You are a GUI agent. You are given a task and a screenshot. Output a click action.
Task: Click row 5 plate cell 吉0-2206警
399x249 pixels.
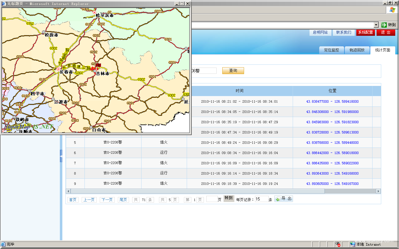point(113,142)
